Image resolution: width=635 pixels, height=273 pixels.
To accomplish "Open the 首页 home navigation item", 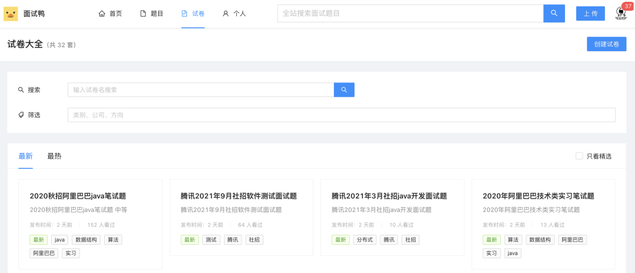I will coord(110,14).
